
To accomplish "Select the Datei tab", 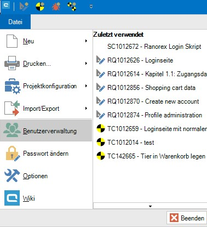I will (15, 22).
